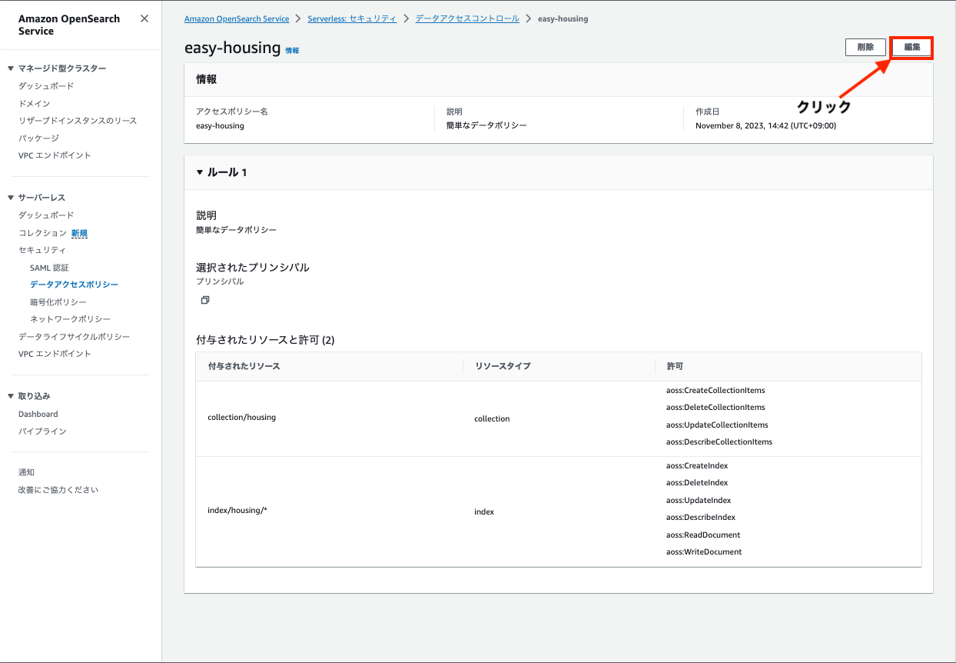
Task: Click the collection resource type cell
Action: click(x=492, y=418)
